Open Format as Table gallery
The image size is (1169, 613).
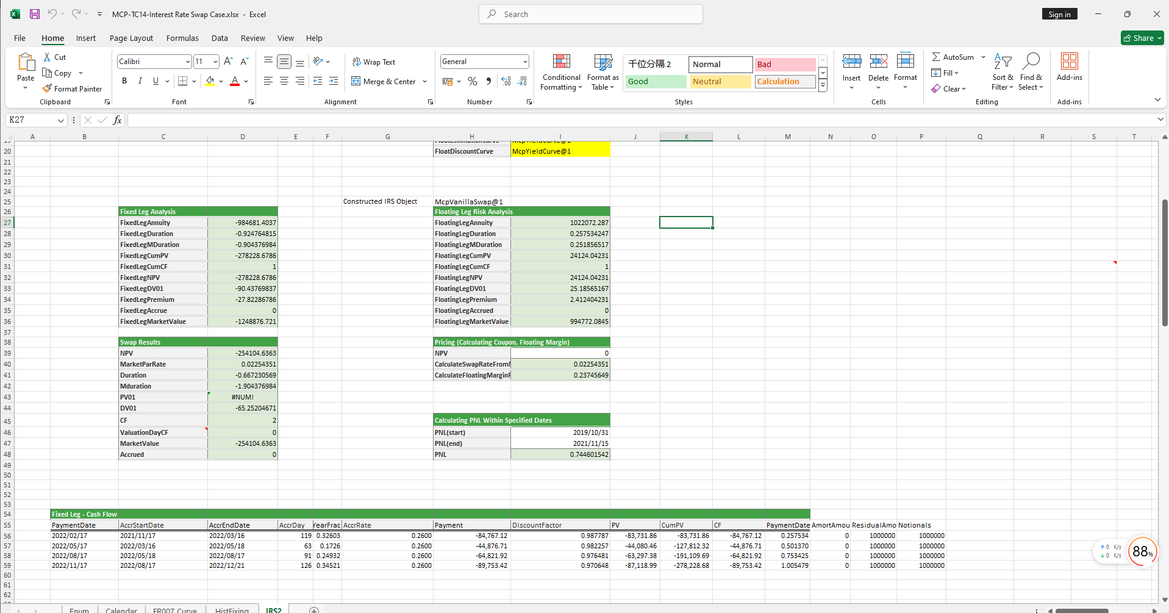click(603, 72)
